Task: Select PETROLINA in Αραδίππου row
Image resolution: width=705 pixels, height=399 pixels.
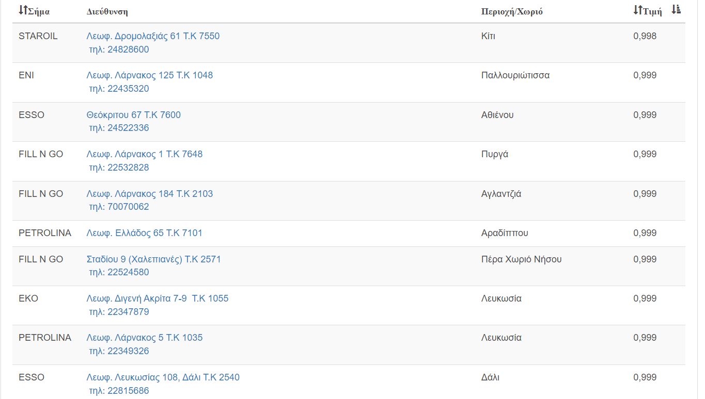Action: tap(45, 233)
